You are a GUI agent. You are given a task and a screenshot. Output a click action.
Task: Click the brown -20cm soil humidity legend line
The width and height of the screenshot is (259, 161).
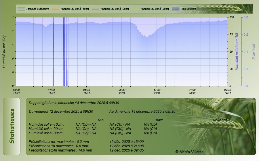tap(95, 9)
